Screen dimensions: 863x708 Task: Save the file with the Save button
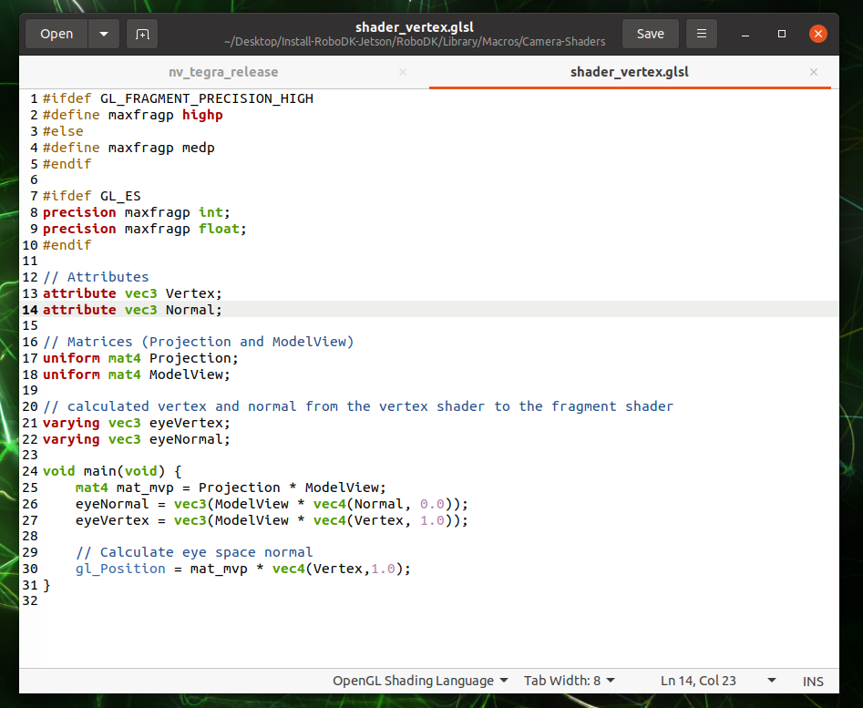[x=650, y=34]
